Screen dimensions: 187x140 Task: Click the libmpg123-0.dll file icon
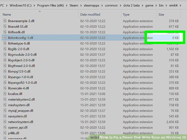coord(5,71)
